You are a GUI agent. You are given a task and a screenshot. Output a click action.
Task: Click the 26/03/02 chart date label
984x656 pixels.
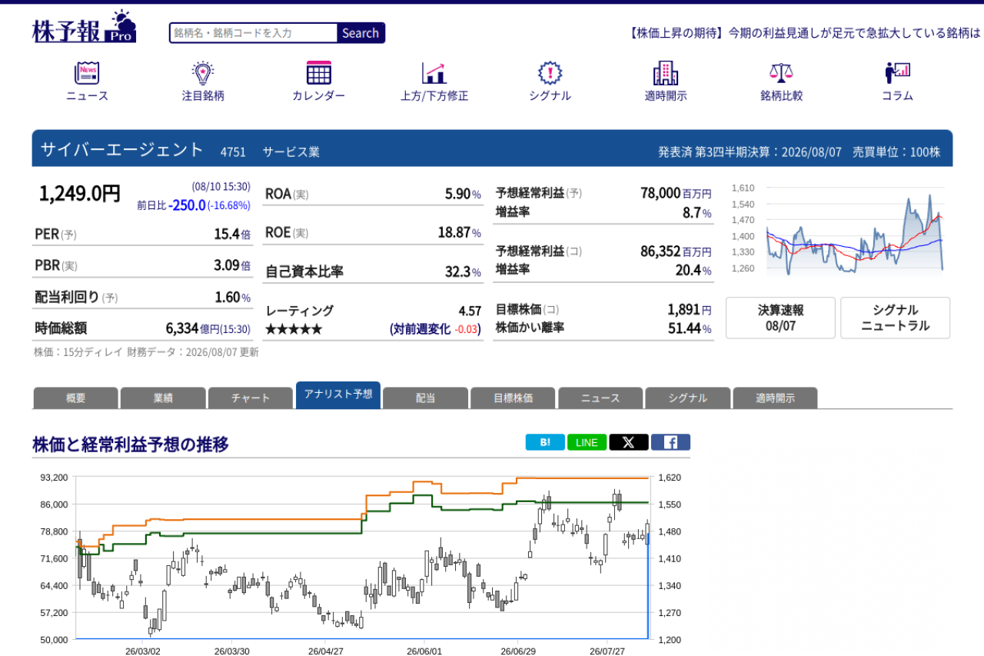[143, 651]
